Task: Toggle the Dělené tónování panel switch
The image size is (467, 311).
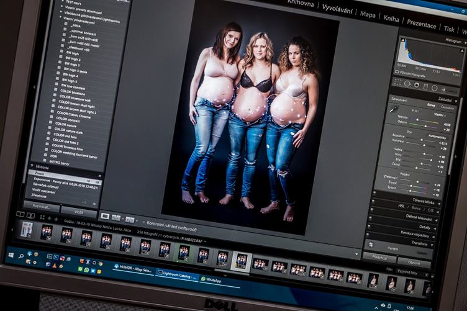Action: point(371,210)
